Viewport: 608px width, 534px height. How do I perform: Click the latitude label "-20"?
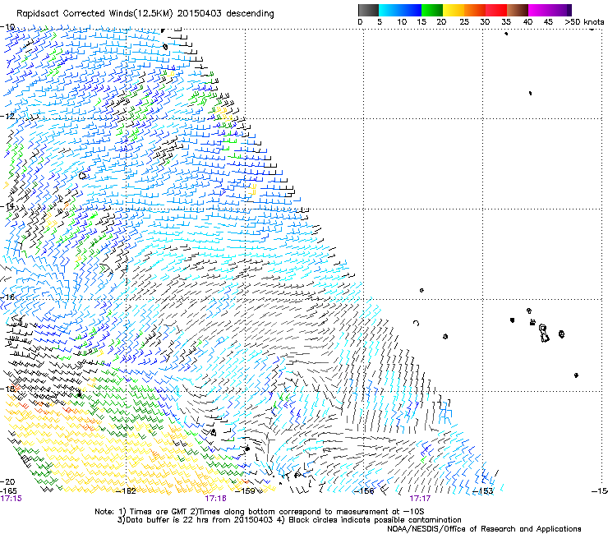[7, 481]
